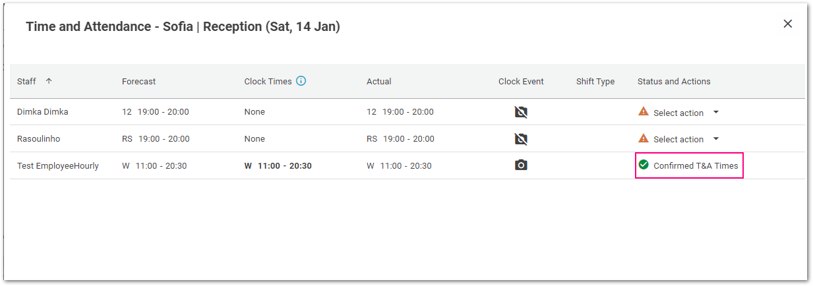
Task: Sort by the Staff column header
Action: tap(26, 82)
